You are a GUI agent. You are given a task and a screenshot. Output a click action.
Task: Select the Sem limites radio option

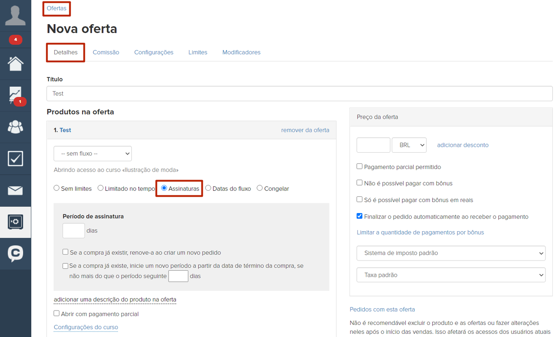pos(57,188)
